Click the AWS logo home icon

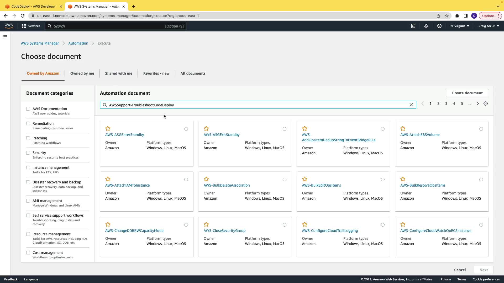9,26
